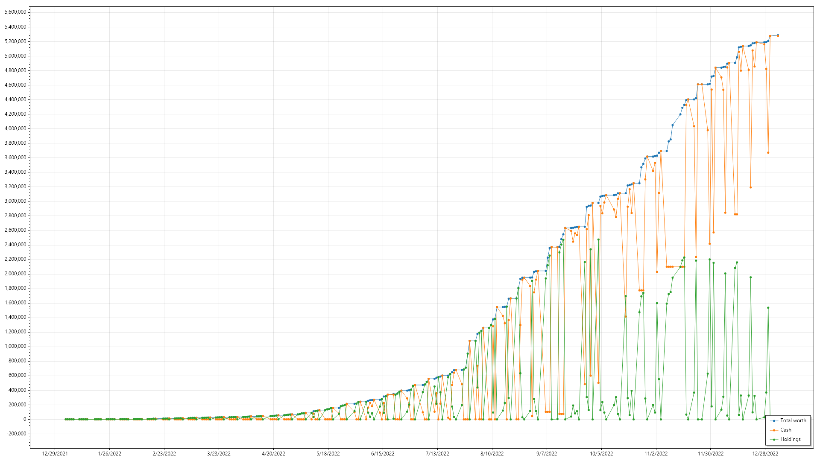Viewport: 820px width, 461px height.
Task: Click the green Holdings legend marker
Action: pyautogui.click(x=774, y=440)
